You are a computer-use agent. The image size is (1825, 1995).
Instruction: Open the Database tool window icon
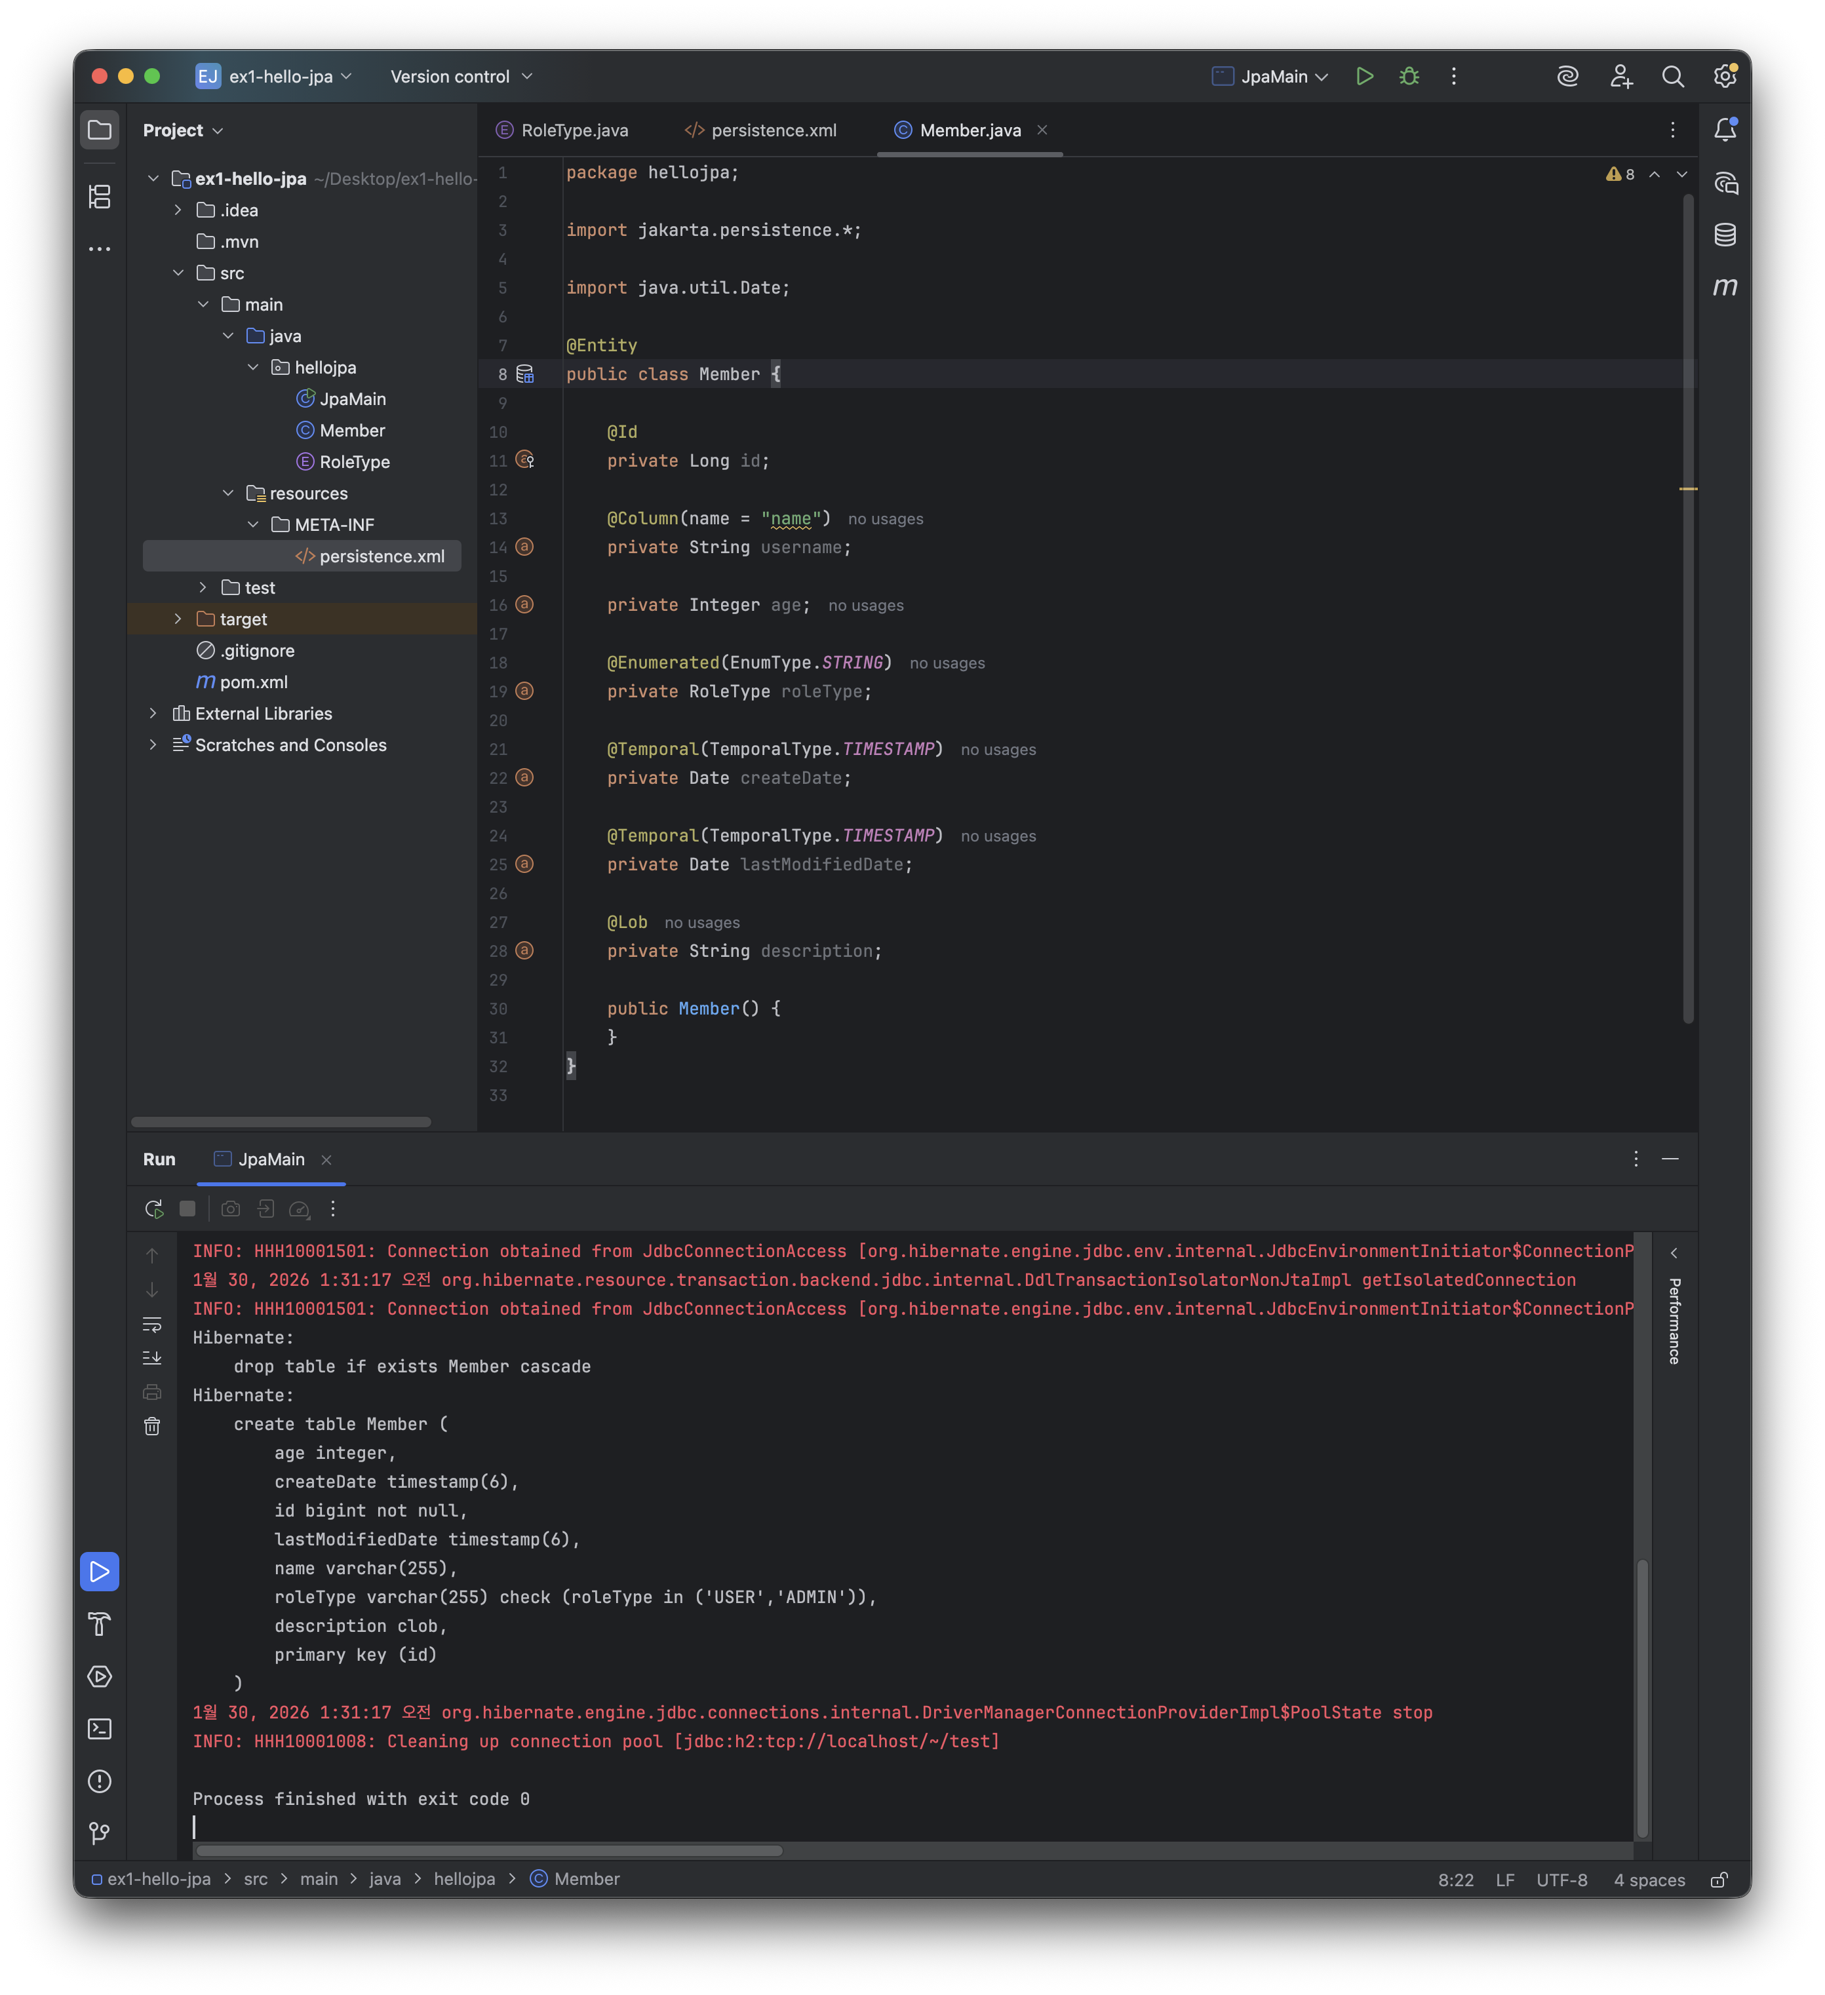1725,235
